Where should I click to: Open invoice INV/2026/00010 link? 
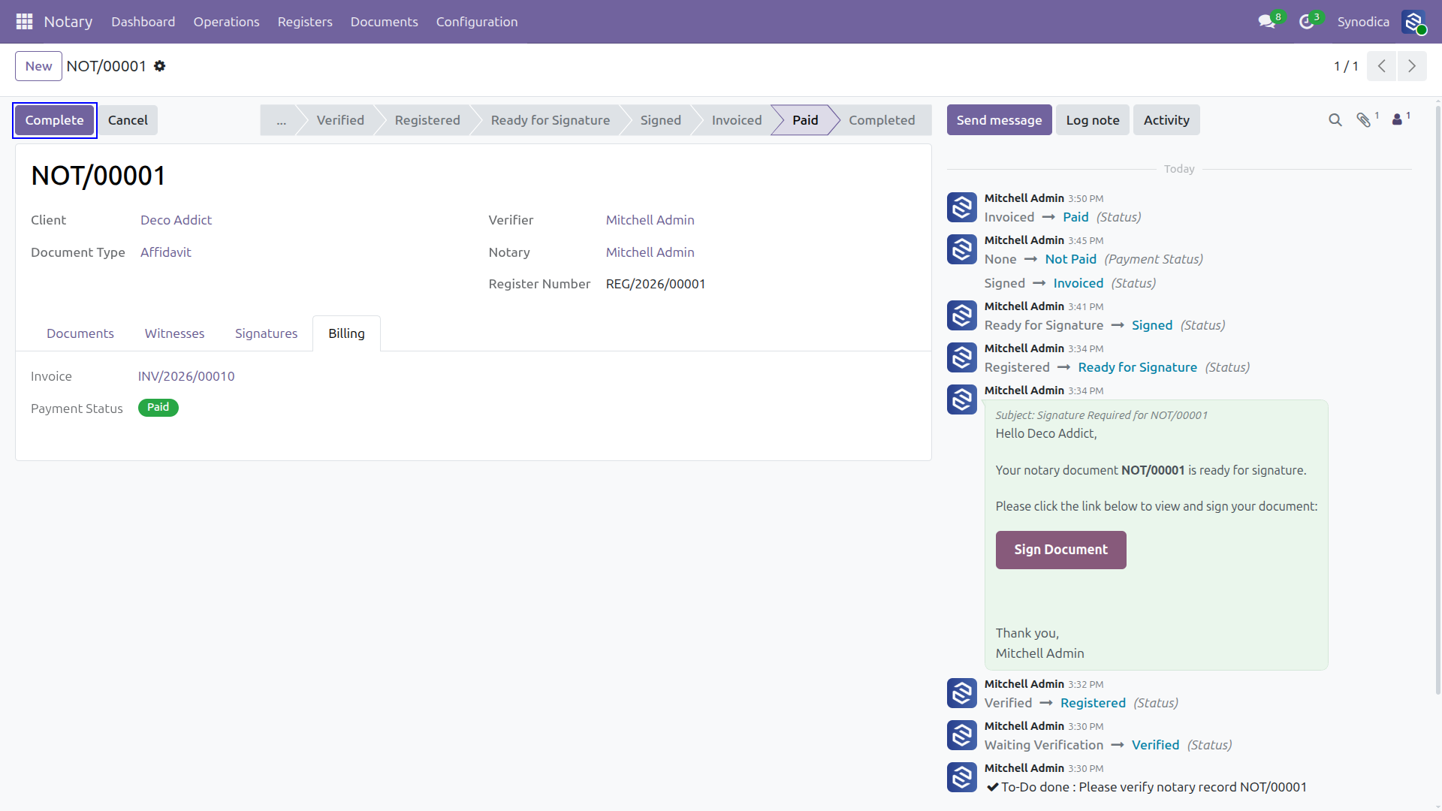[186, 376]
